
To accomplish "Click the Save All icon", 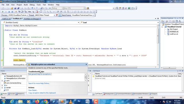I will pos(18,8).
